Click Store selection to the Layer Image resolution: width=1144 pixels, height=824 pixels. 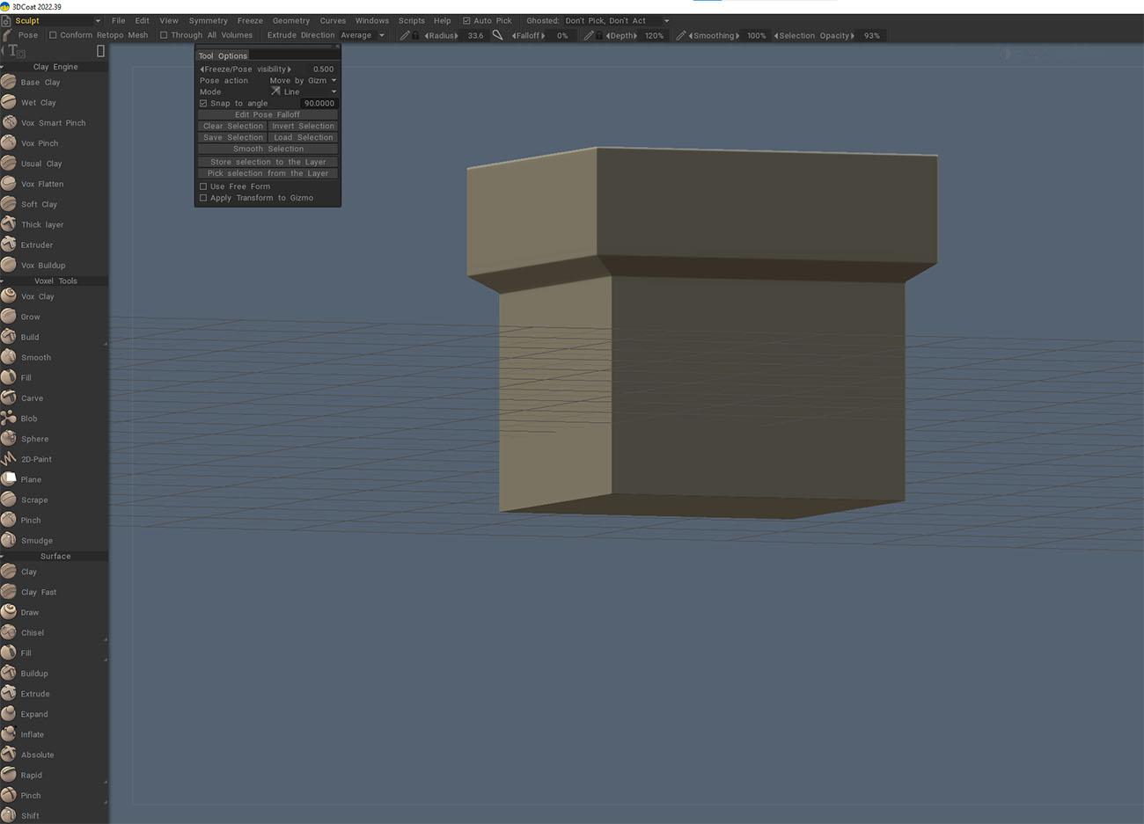(267, 161)
